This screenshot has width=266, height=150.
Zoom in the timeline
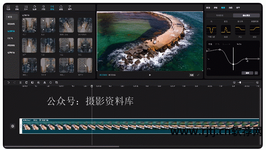coord(257,82)
